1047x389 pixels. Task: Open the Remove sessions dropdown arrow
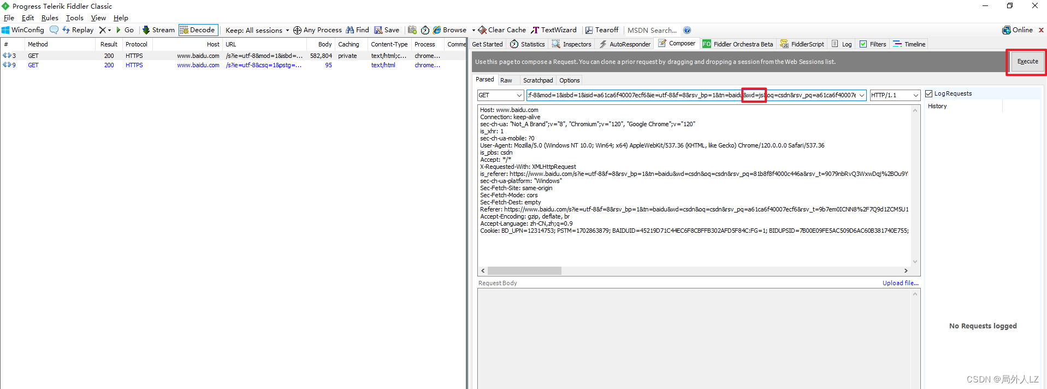click(109, 31)
